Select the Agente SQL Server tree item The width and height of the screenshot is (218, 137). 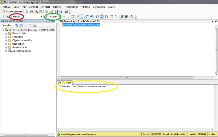click(22, 51)
